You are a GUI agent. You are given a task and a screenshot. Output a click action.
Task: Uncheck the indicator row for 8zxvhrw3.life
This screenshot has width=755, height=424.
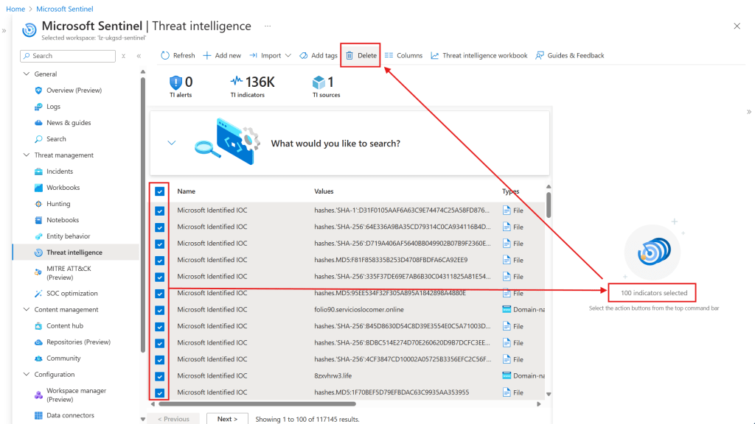(159, 375)
